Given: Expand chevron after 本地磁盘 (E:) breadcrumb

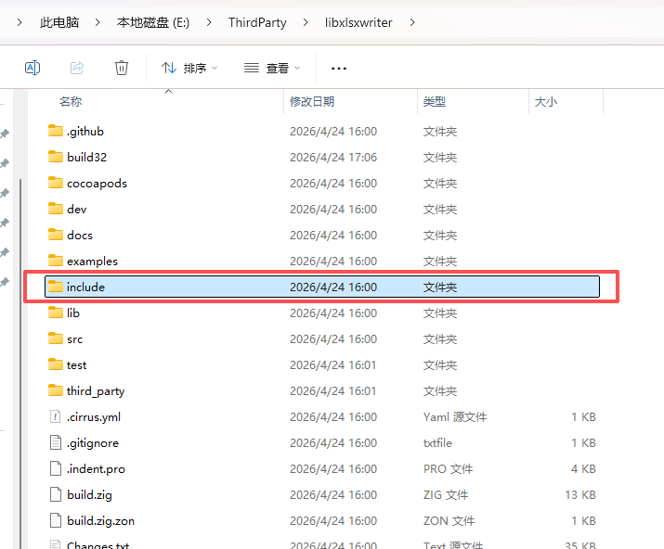Looking at the screenshot, I should [209, 22].
